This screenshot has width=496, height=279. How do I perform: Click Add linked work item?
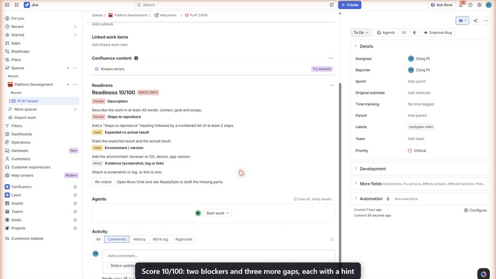[110, 45]
